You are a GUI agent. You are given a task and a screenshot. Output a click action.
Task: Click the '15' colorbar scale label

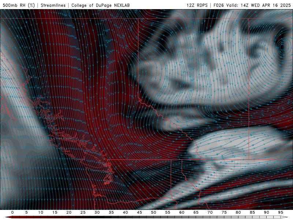point(55,212)
